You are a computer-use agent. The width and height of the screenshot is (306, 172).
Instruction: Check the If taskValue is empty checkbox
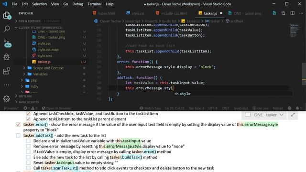pos(28,152)
